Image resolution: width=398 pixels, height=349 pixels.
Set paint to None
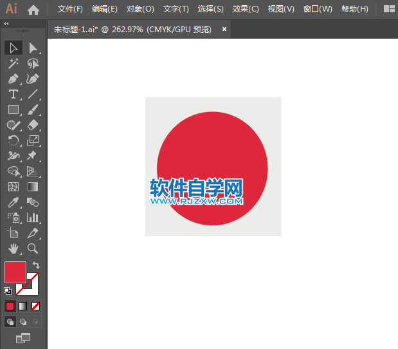pos(36,306)
